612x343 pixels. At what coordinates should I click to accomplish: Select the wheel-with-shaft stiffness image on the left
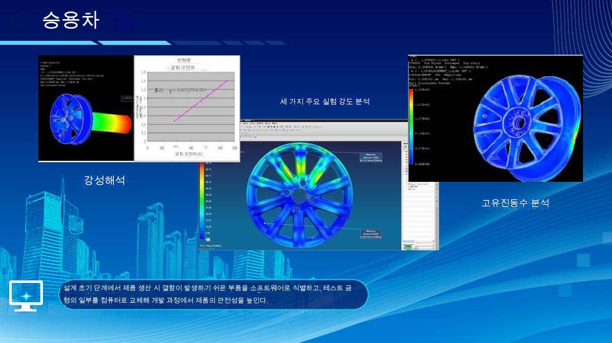[86, 108]
